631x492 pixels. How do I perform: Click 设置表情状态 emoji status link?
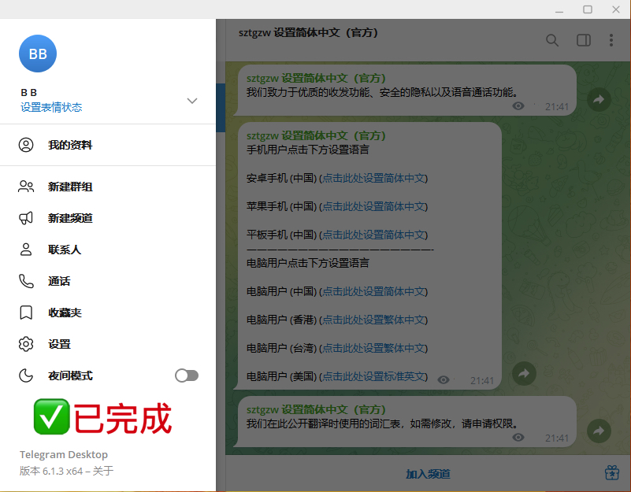coord(51,107)
